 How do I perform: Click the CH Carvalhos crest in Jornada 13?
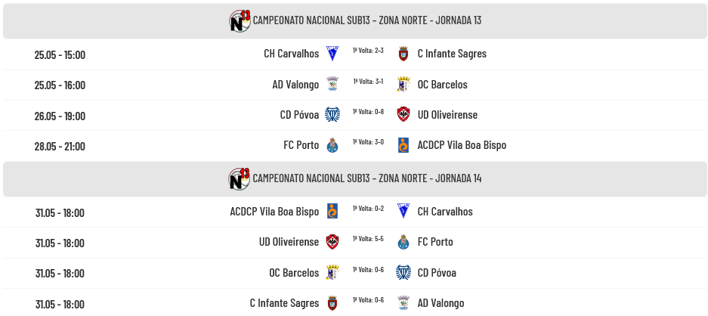pos(332,54)
